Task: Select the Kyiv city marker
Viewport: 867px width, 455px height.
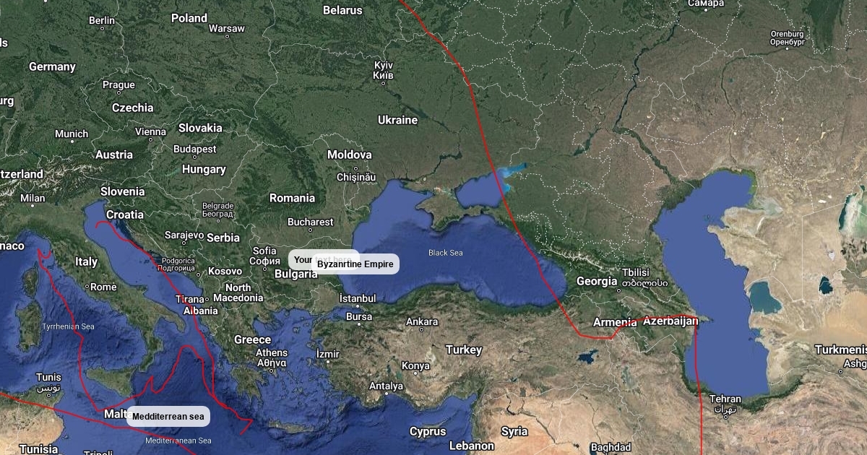Action: [384, 83]
